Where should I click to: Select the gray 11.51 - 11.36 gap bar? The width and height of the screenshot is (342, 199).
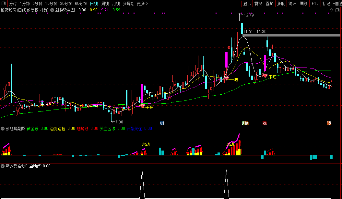pyautogui.click(x=291, y=35)
